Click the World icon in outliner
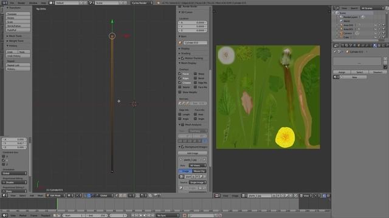Viewport: 389px width, 218px height. 342,21
